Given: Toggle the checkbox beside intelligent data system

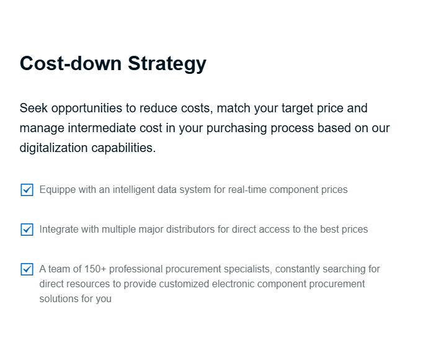Looking at the screenshot, I should pos(27,190).
